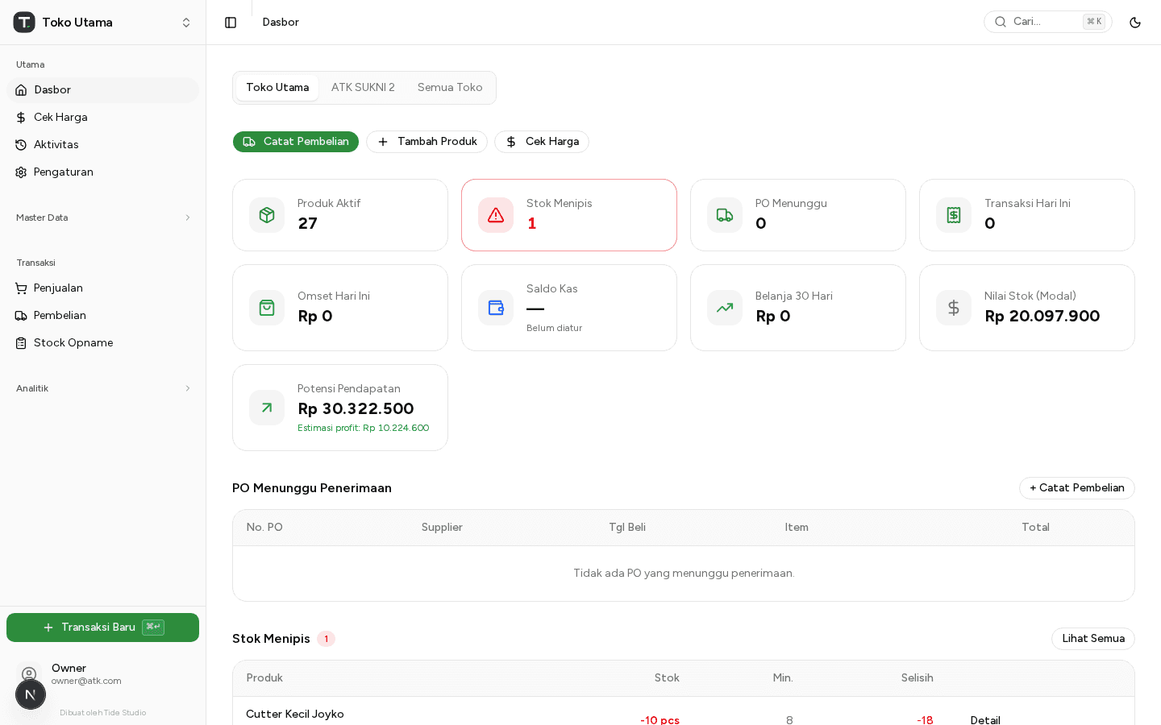Click the Dasbor breadcrumb title
This screenshot has width=1161, height=725.
(x=281, y=23)
